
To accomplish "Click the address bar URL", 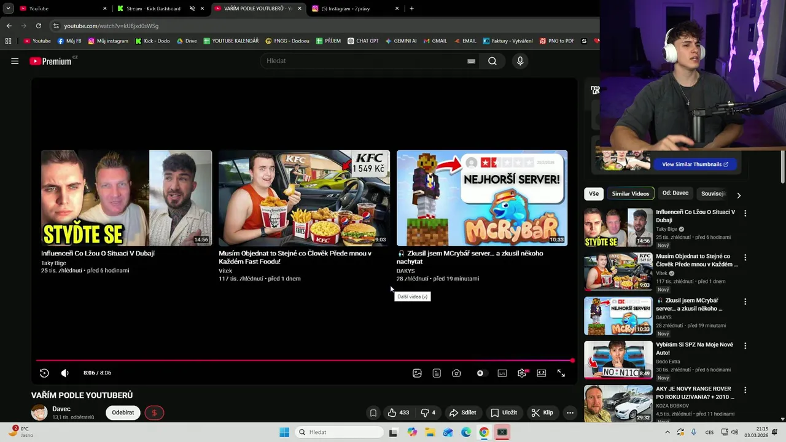I will click(111, 26).
